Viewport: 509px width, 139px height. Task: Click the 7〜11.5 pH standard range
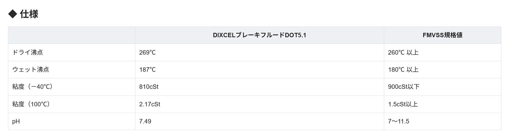(399, 121)
